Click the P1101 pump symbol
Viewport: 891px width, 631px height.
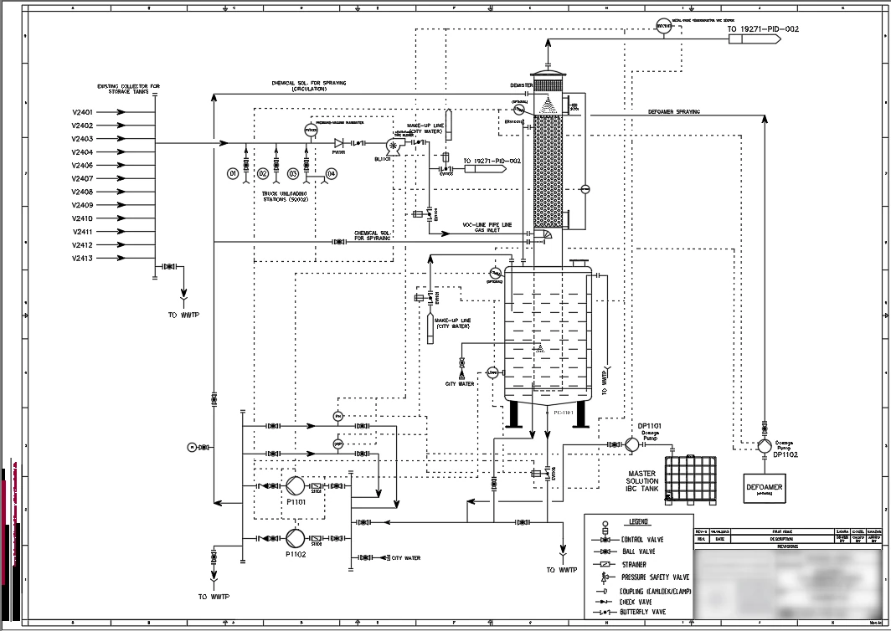tap(295, 486)
